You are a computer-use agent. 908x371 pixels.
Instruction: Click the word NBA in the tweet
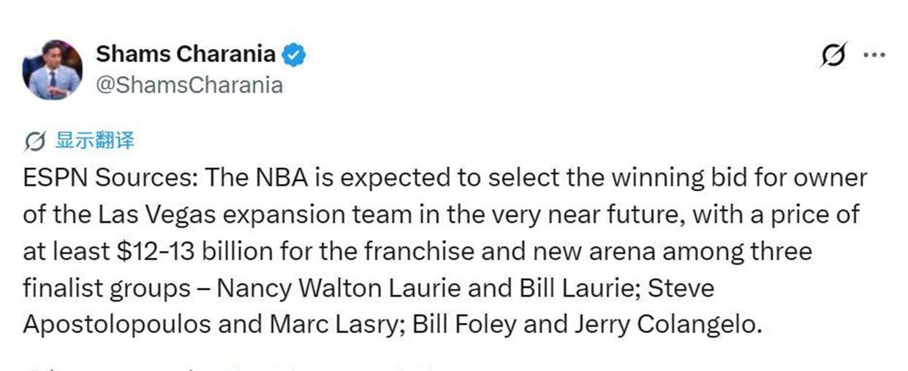point(278,177)
